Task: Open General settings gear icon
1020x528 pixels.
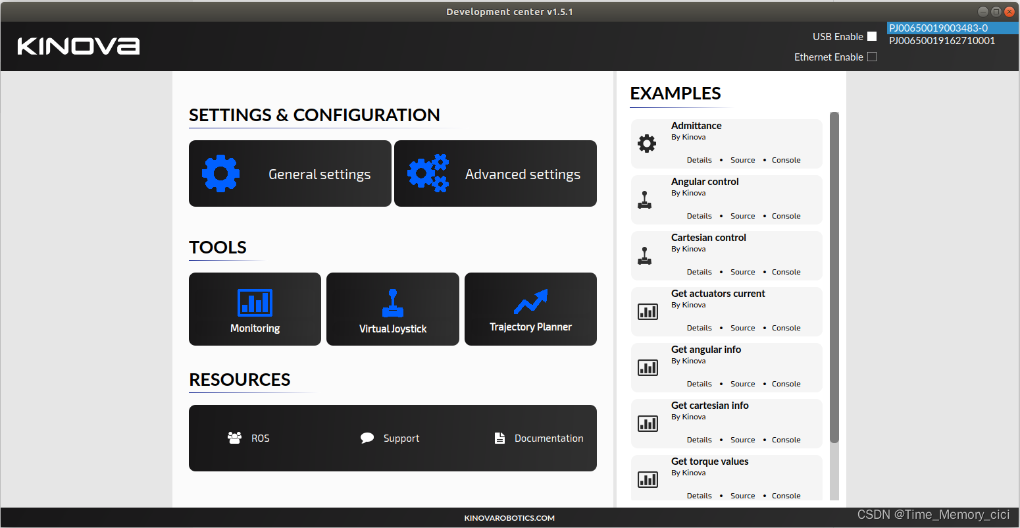Action: point(220,174)
